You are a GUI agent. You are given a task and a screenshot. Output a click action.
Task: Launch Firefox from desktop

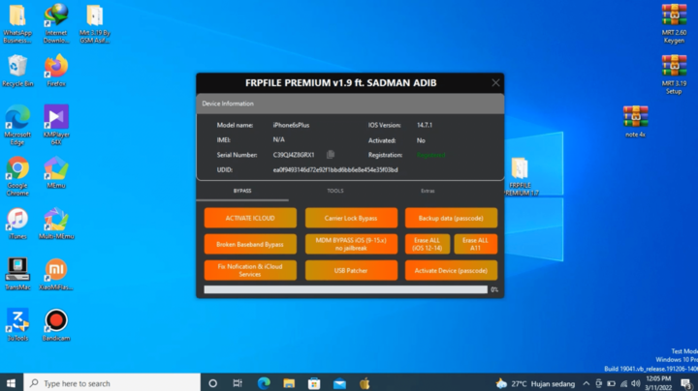coord(56,71)
